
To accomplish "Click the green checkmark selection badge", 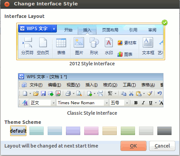I will pos(164,23).
